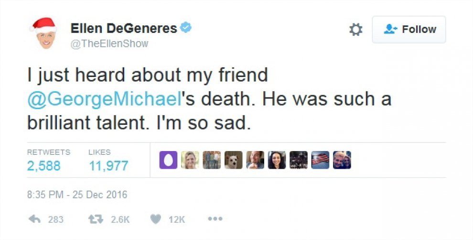
Task: Open the @TheEllenShow handle link
Action: (109, 44)
